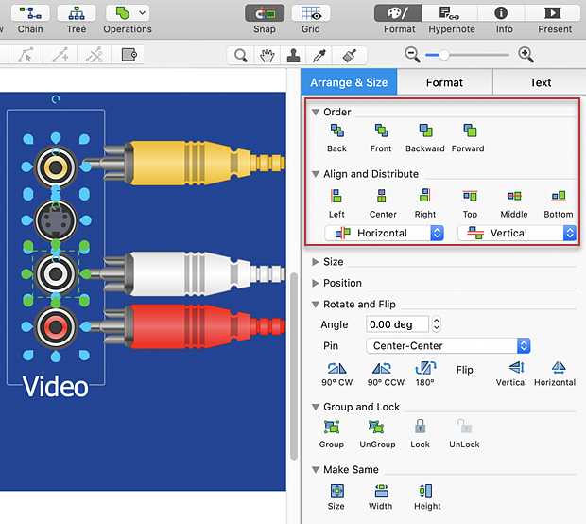
Task: Collapse the Make Same section
Action: pyautogui.click(x=316, y=470)
